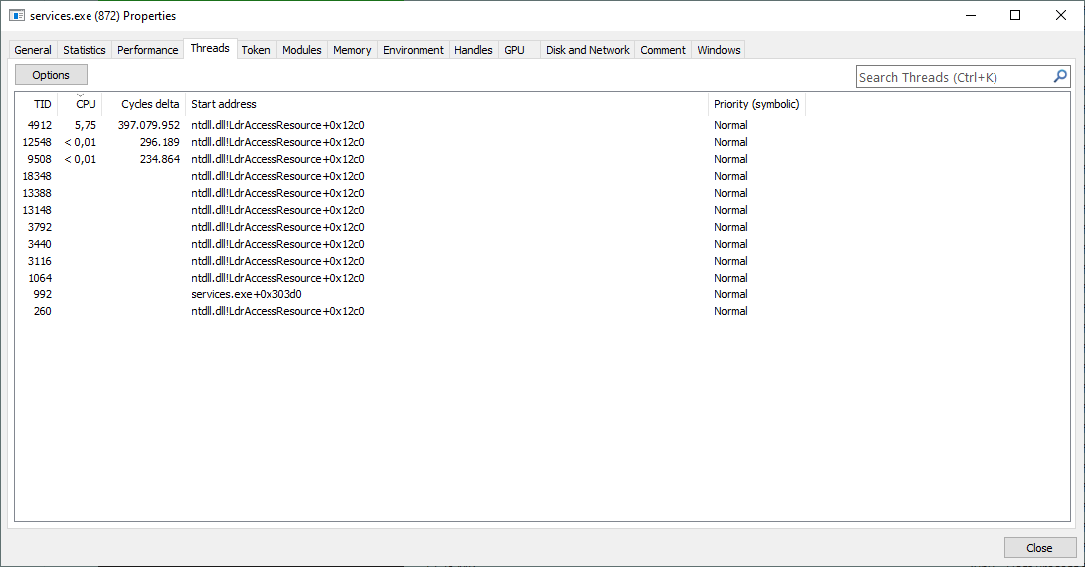
Task: Click cycles delta value 296.189
Action: coord(159,142)
